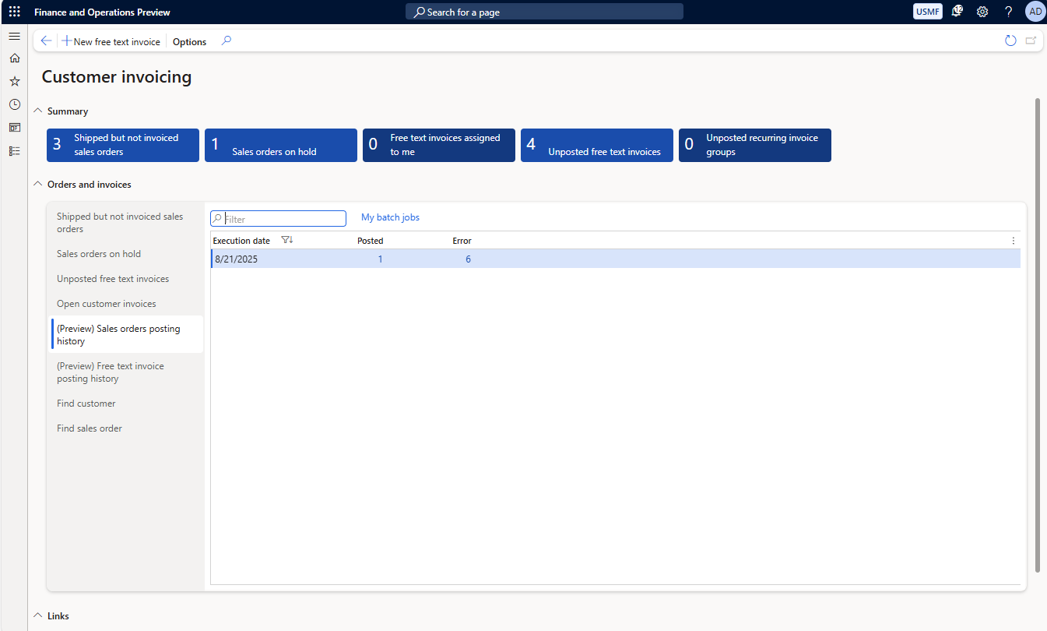Open Shipped but not invoiced sales orders tile
Image resolution: width=1047 pixels, height=631 pixels.
pyautogui.click(x=123, y=145)
